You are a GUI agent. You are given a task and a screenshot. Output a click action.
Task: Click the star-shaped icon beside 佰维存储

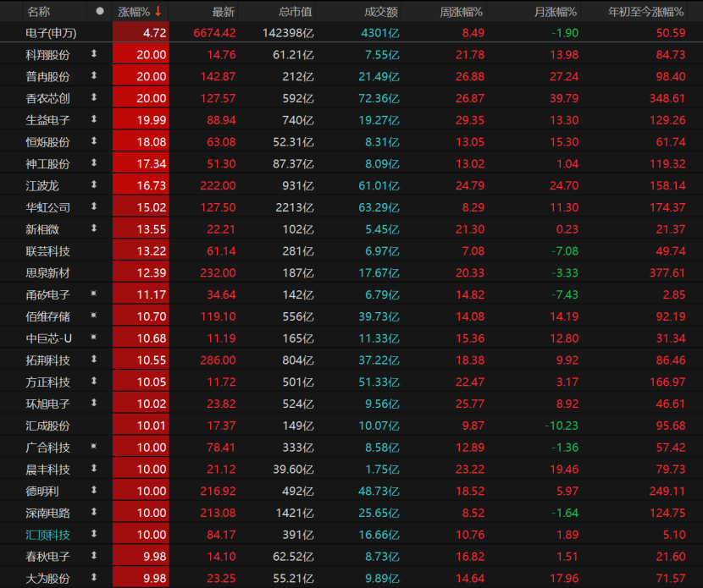pos(94,316)
